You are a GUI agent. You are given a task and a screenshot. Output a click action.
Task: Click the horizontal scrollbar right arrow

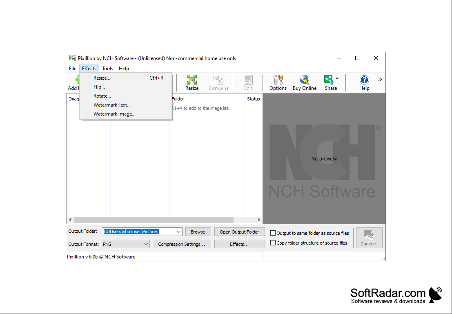(x=258, y=220)
